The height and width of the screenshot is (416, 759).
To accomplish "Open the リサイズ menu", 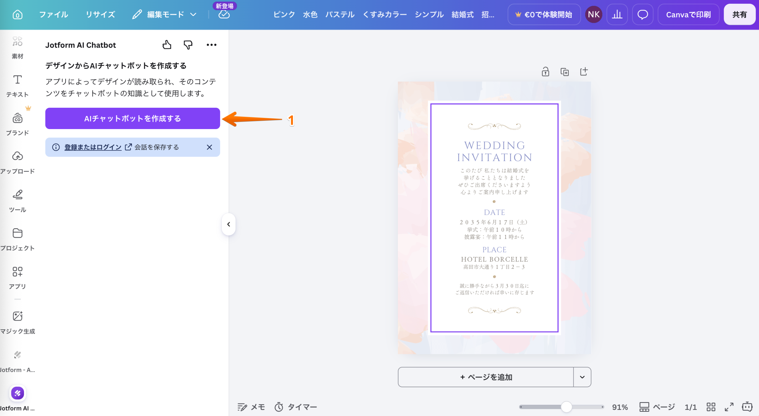I will 101,15.
